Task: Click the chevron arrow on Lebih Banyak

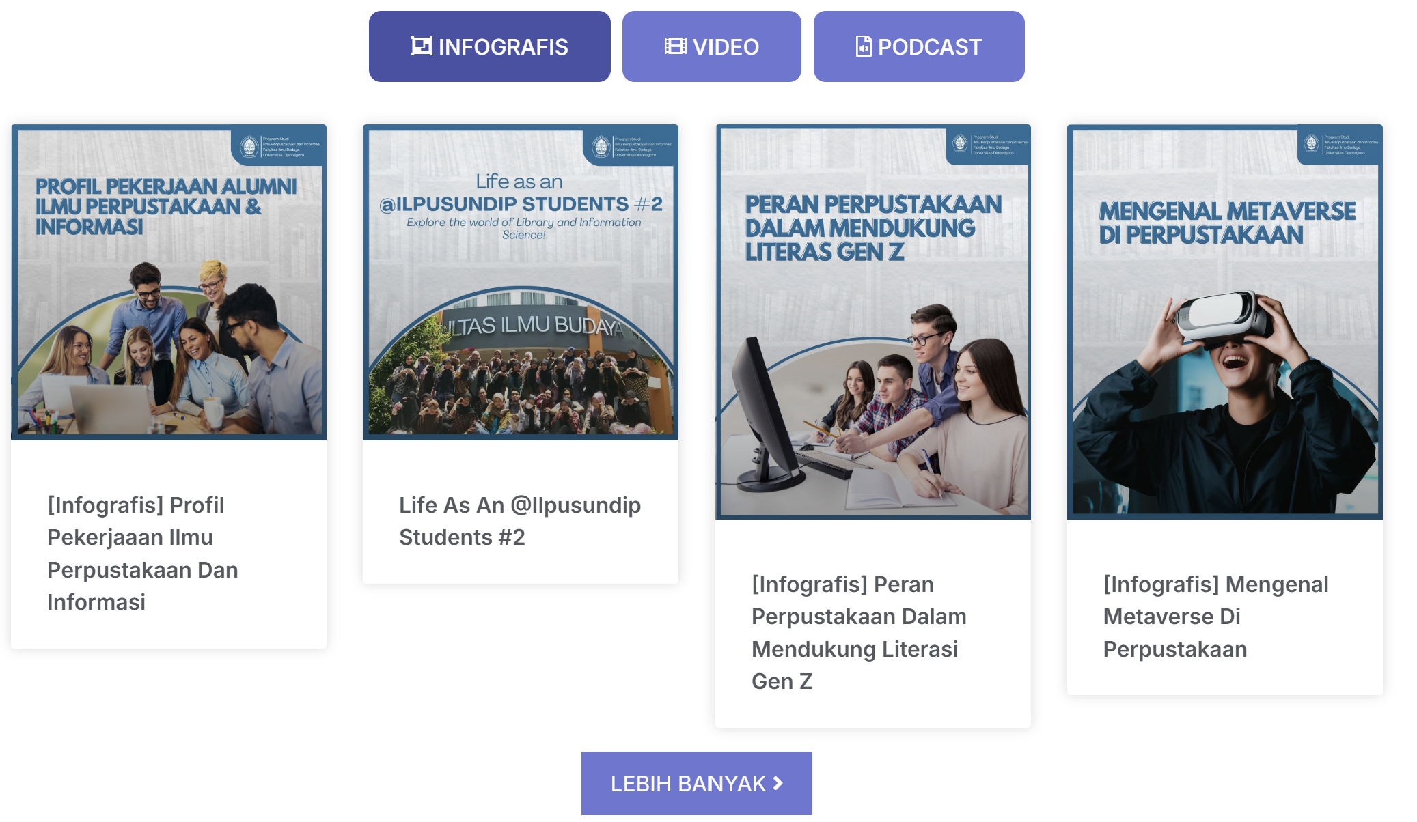Action: click(778, 783)
